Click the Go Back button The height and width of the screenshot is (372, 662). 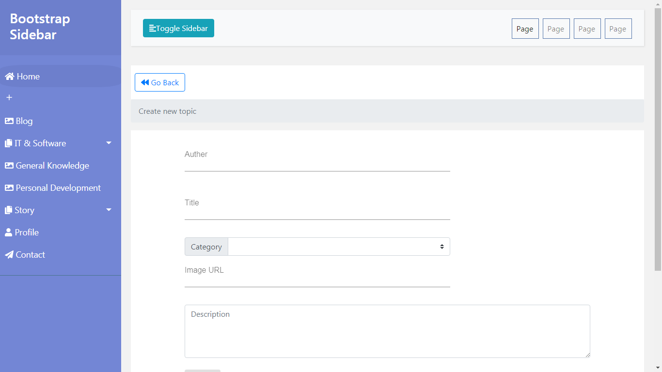click(160, 82)
